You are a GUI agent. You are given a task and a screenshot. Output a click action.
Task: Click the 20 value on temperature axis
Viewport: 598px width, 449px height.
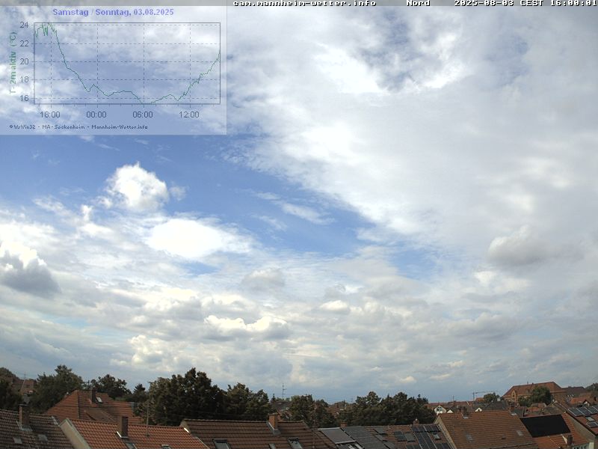(24, 61)
